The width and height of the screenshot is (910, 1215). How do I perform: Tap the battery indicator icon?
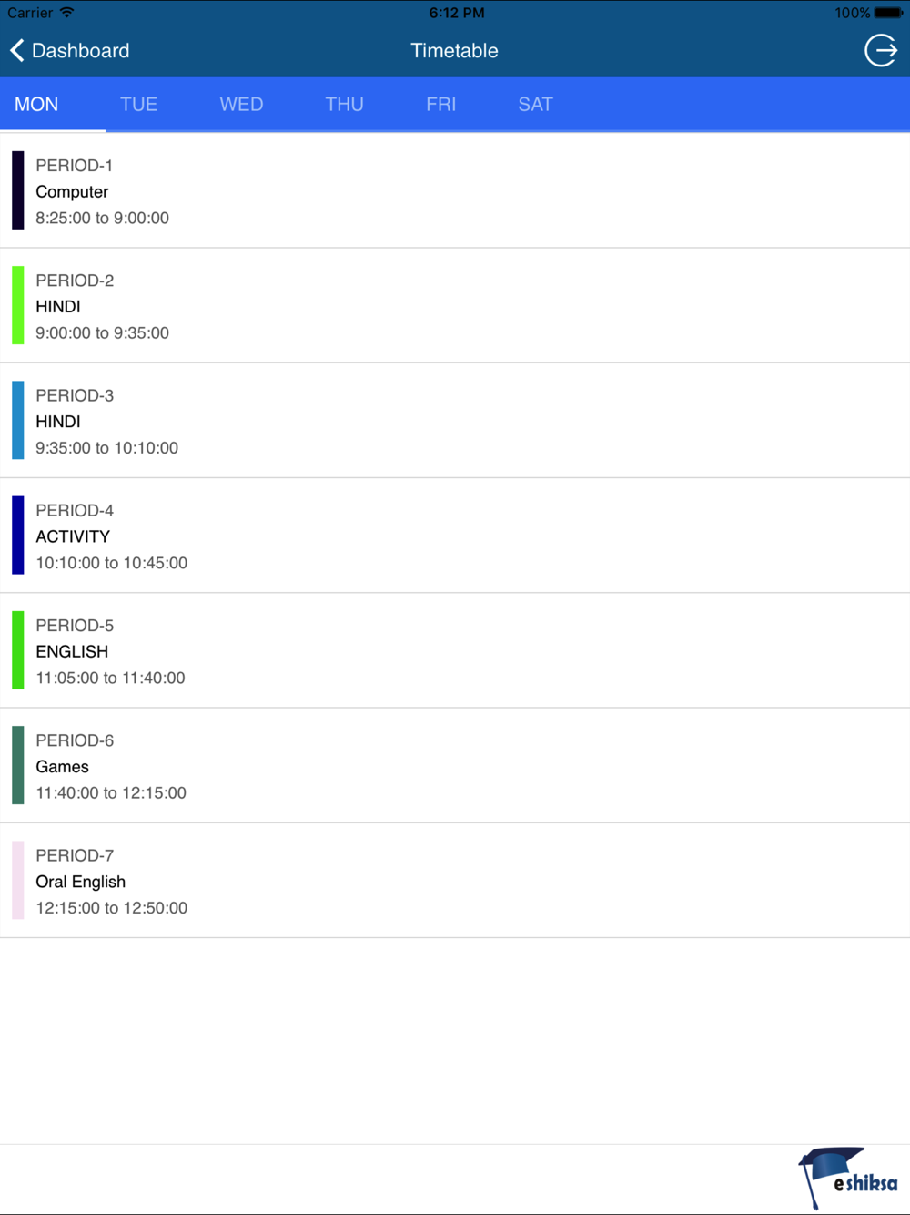tap(889, 13)
